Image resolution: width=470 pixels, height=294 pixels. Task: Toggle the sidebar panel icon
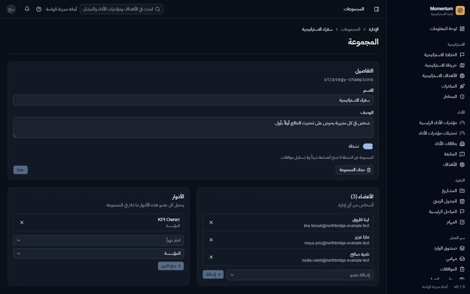pyautogui.click(x=377, y=9)
